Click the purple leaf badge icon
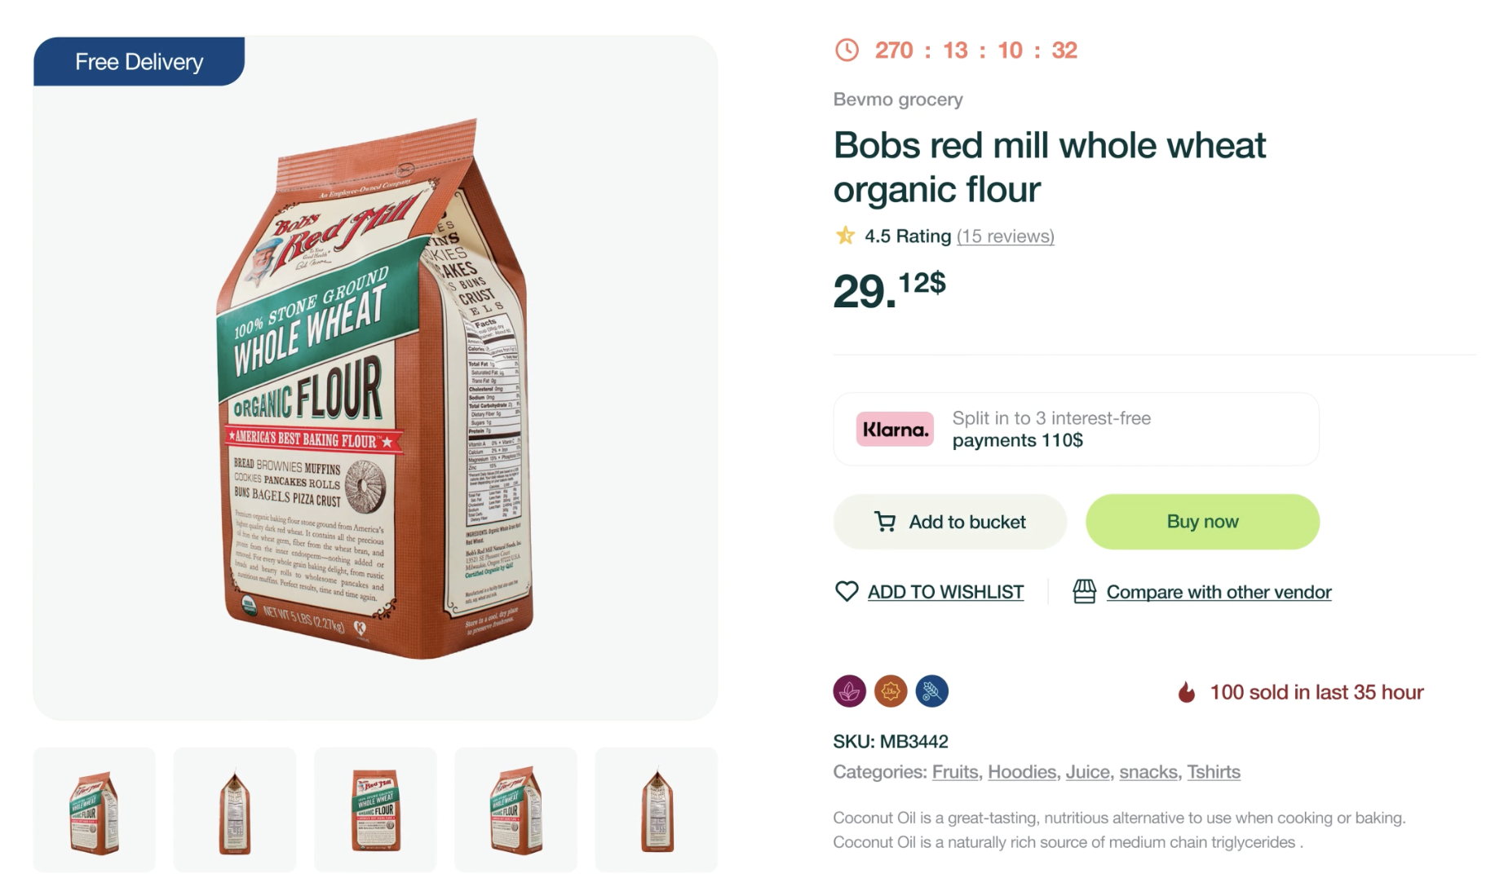Image resolution: width=1504 pixels, height=887 pixels. (x=849, y=691)
